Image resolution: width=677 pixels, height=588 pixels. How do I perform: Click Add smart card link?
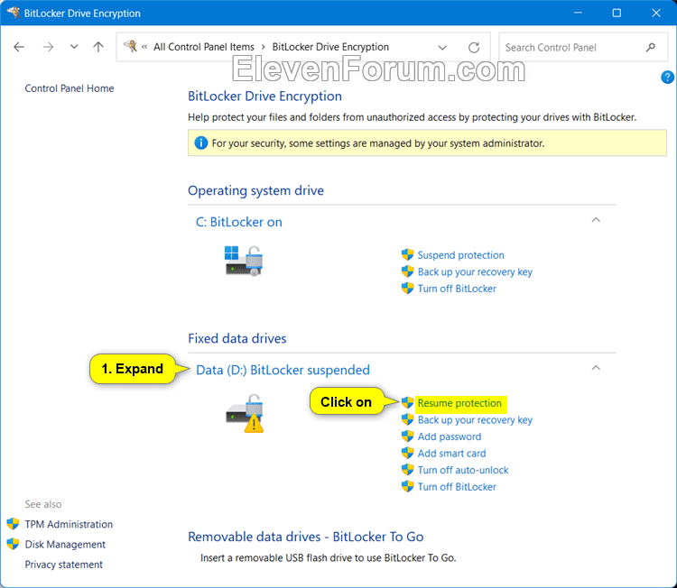click(x=451, y=454)
